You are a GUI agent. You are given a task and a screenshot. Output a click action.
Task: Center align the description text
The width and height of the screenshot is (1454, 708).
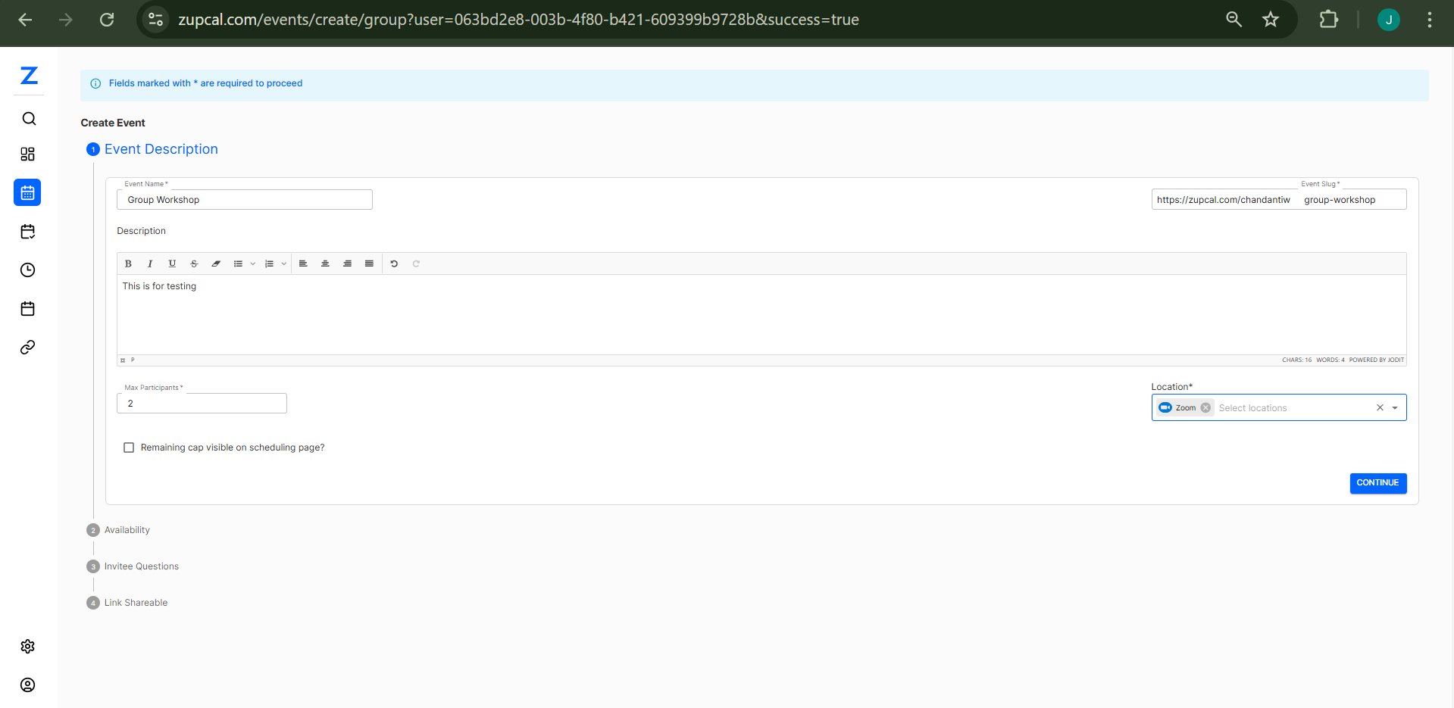tap(325, 264)
